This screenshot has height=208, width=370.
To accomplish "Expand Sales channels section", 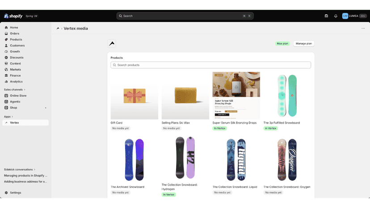I will point(14,90).
